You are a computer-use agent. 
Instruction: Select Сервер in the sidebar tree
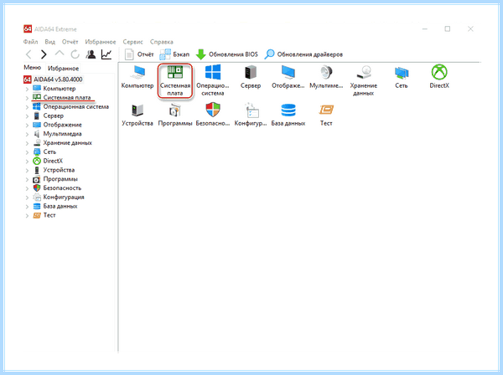[48, 116]
